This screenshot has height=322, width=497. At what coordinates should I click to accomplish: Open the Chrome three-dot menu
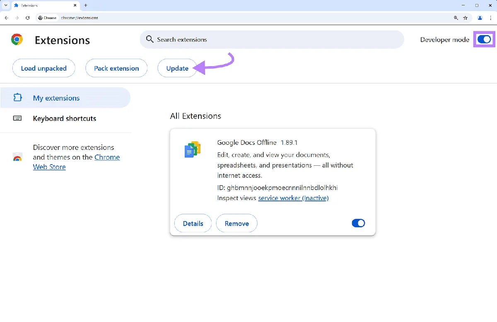(x=490, y=18)
